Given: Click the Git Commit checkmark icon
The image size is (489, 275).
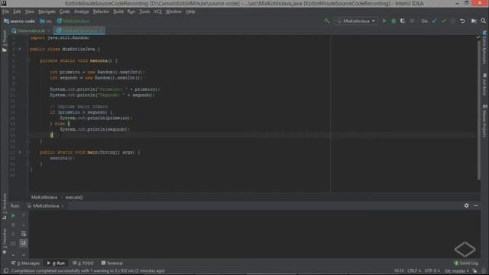Looking at the screenshot, I should click(x=443, y=21).
